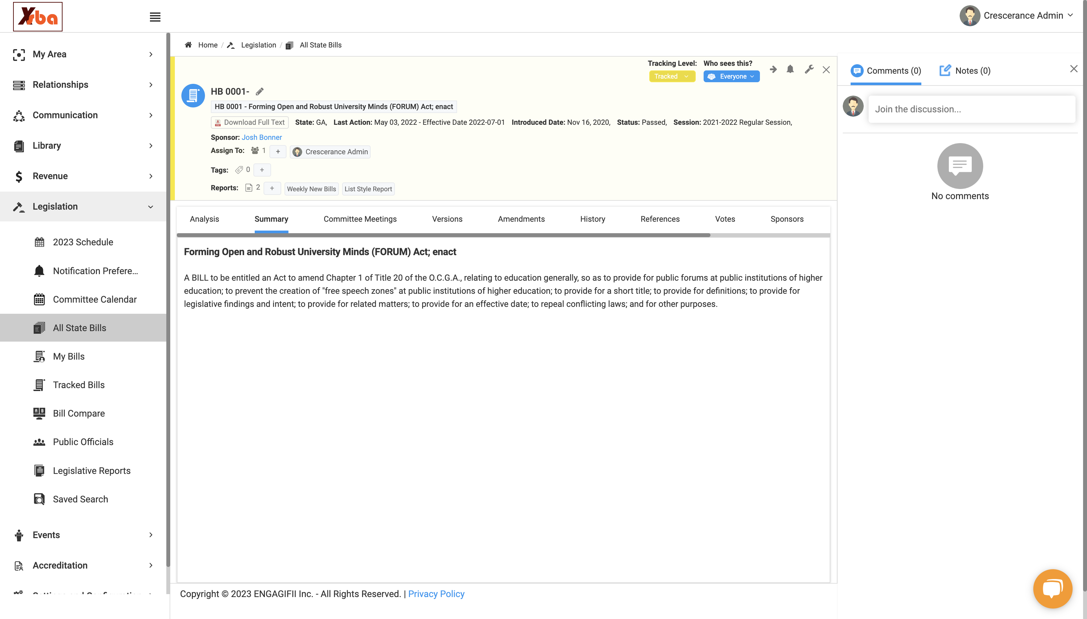Click the Xba logo
The height and width of the screenshot is (619, 1087).
(38, 17)
